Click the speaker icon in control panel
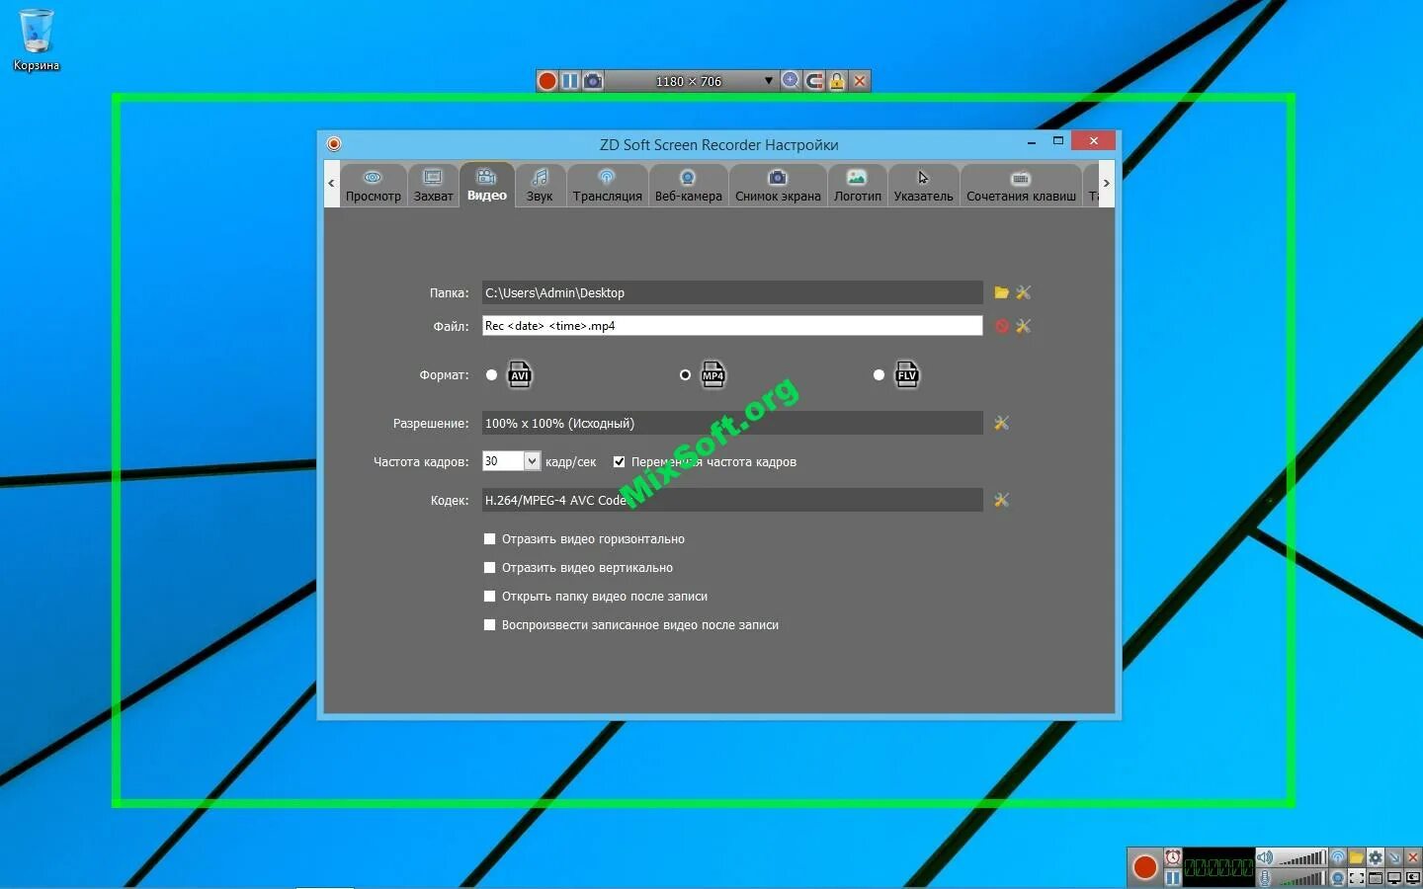This screenshot has width=1423, height=889. point(1265,857)
